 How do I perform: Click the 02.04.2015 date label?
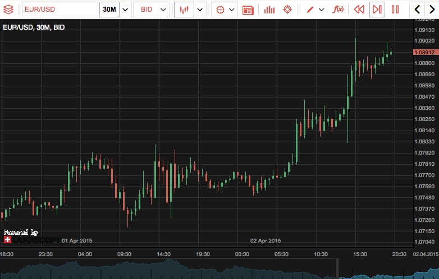pyautogui.click(x=426, y=254)
